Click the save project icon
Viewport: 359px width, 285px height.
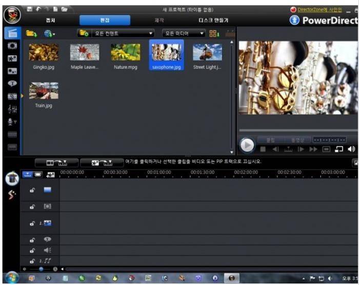(30, 9)
